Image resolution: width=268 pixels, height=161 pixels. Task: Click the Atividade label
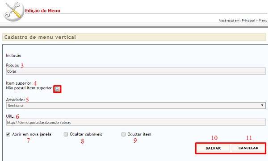(x=15, y=100)
